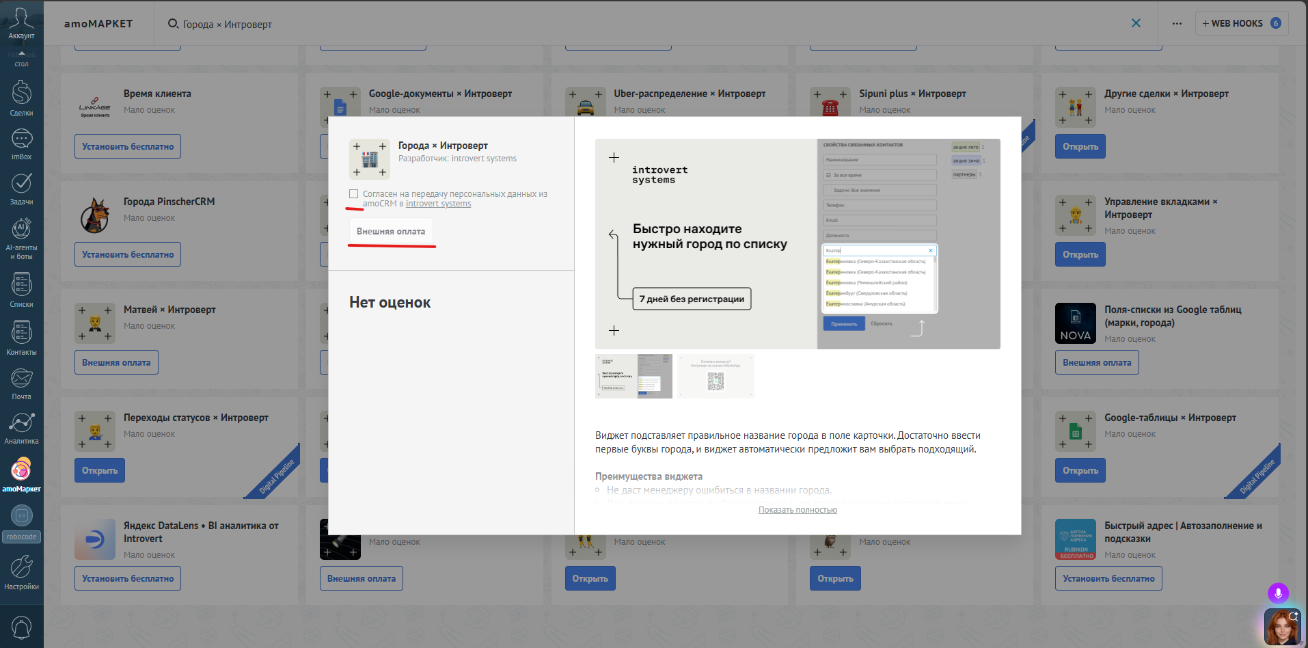Viewport: 1308px width, 648px height.
Task: Open Почта in the sidebar
Action: pyautogui.click(x=21, y=384)
